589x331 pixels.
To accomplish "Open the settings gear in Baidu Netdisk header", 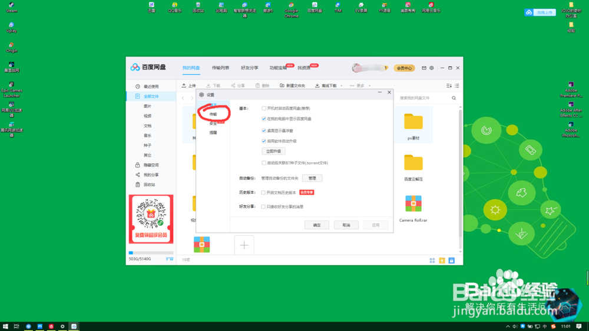I will pos(432,68).
